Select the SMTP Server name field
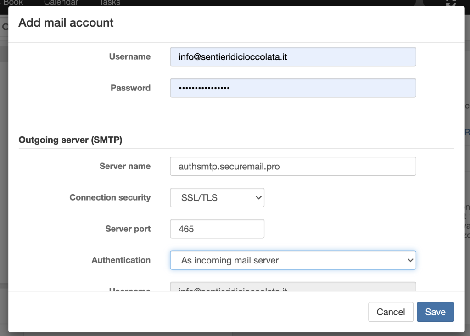The width and height of the screenshot is (470, 336). click(292, 167)
